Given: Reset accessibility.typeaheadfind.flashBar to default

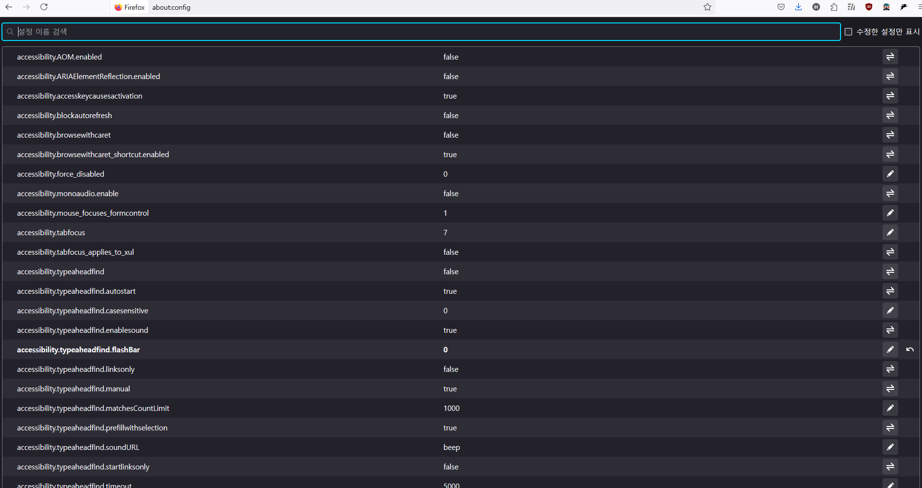Looking at the screenshot, I should pos(910,349).
